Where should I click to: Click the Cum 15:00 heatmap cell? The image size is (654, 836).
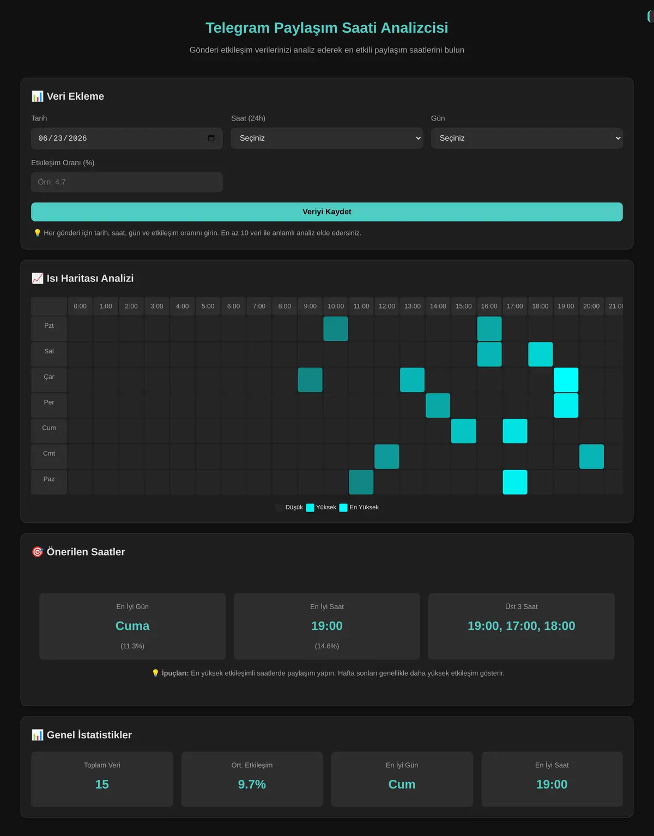[464, 431]
